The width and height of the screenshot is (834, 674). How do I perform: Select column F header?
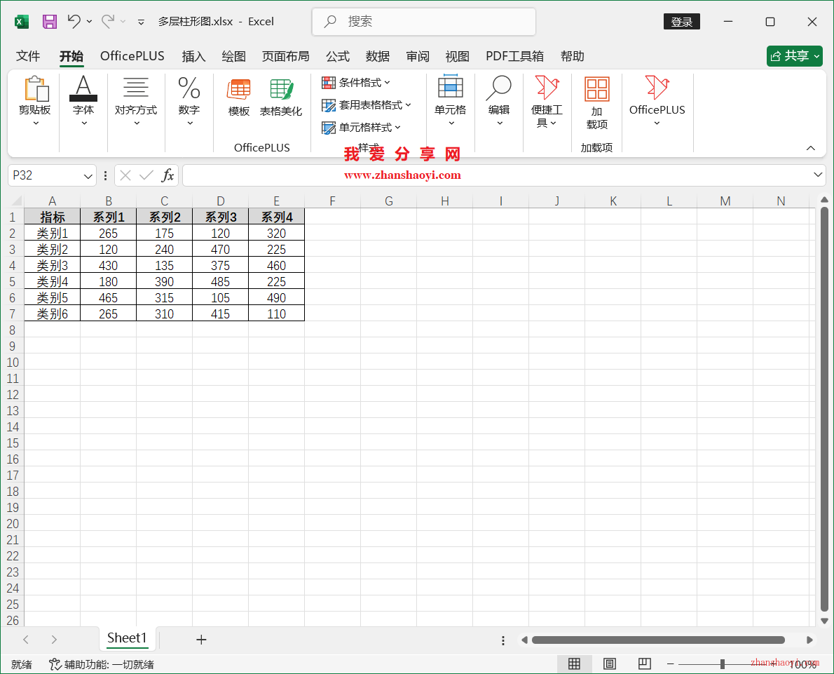coord(332,201)
